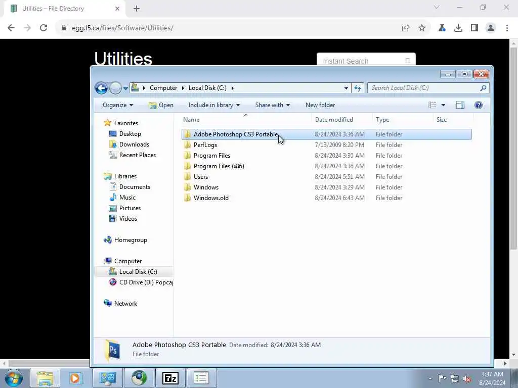
Task: Click the Explorer Back navigation button
Action: click(x=101, y=88)
